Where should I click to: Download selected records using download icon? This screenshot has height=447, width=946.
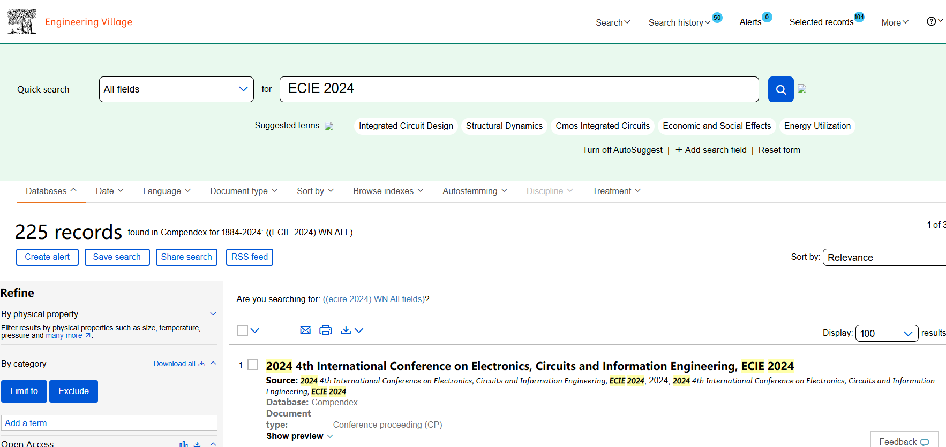pos(346,330)
